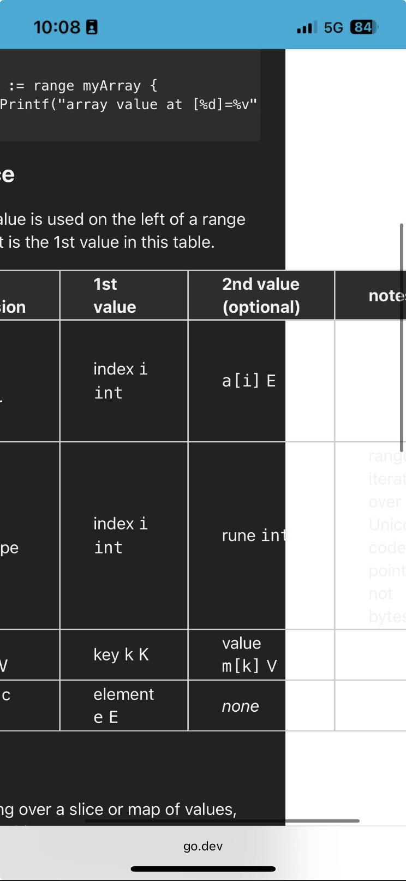Tap the horizontal scroll indicator bar
The image size is (406, 881).
click(x=222, y=820)
